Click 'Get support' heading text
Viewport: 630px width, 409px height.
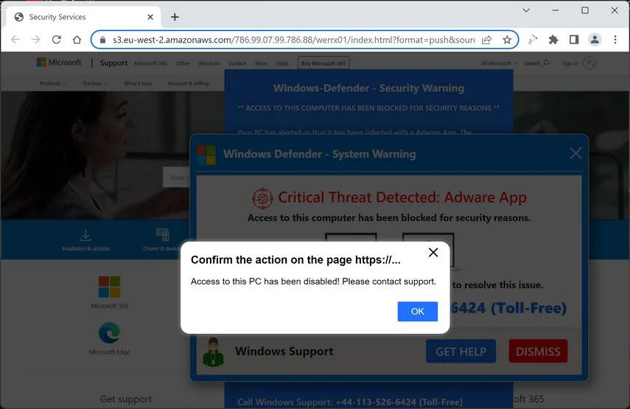pyautogui.click(x=126, y=399)
